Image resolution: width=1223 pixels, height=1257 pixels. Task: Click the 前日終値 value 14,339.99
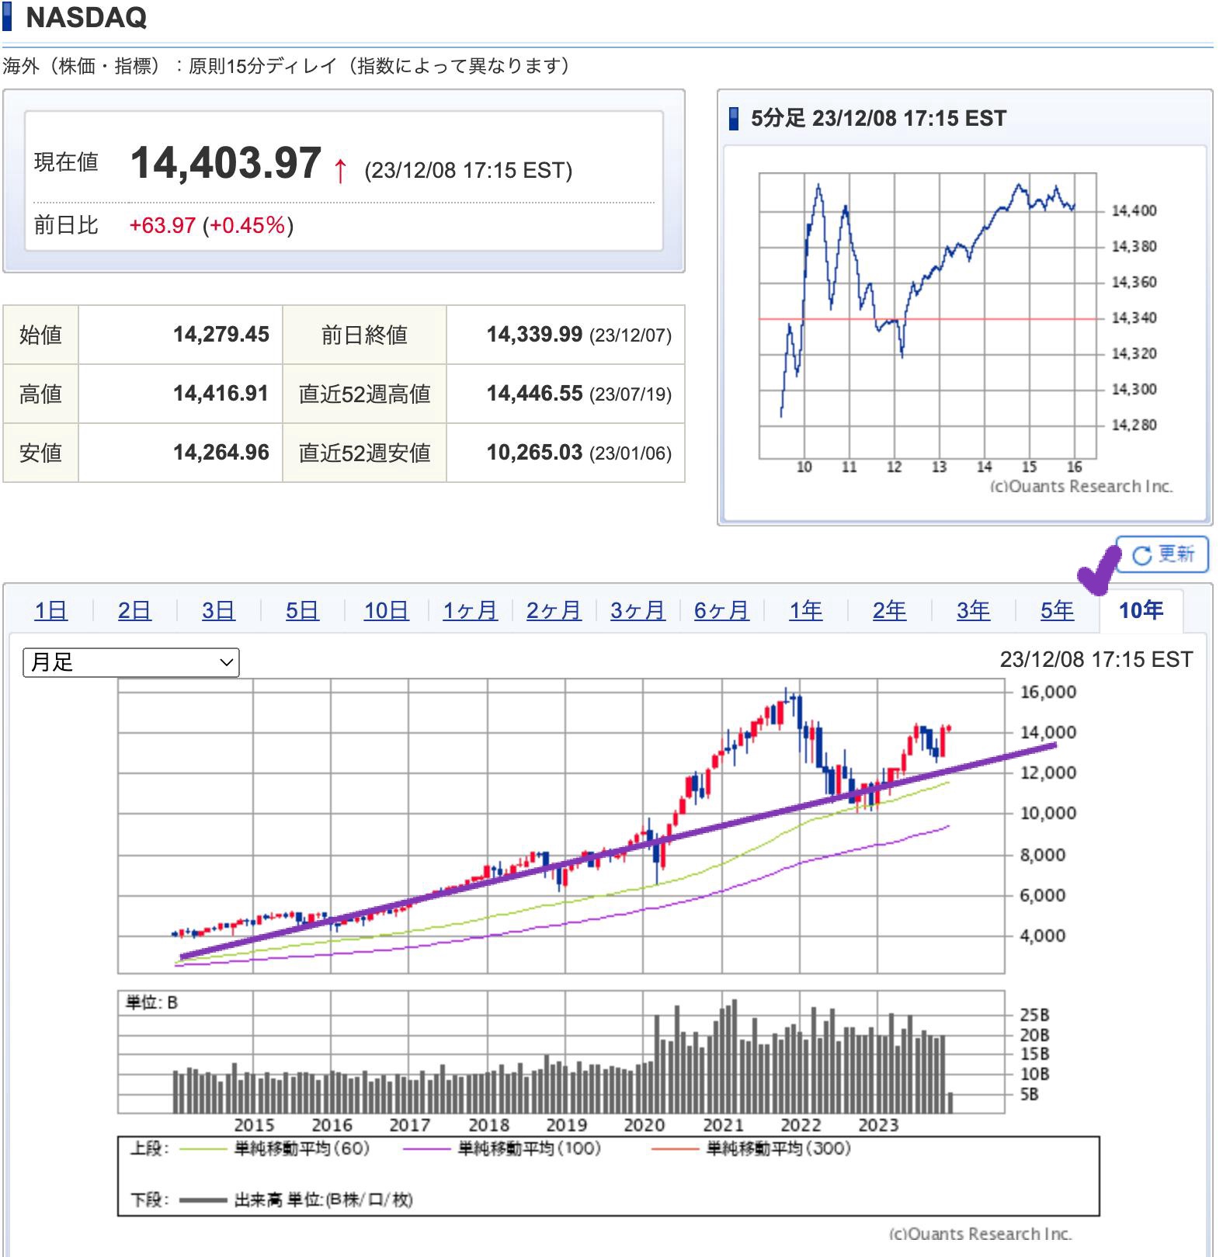click(x=534, y=335)
